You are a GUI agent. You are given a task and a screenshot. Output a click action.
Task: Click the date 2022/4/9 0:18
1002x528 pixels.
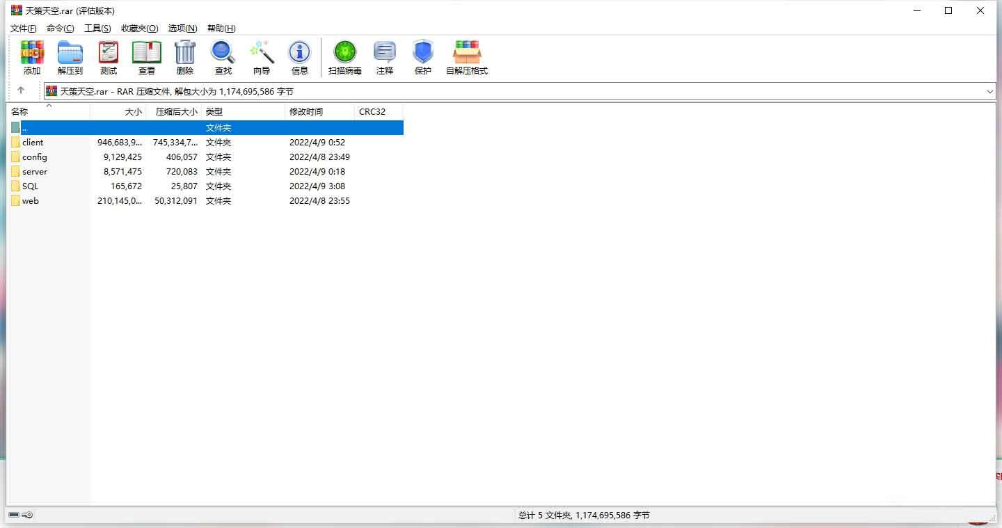[317, 171]
